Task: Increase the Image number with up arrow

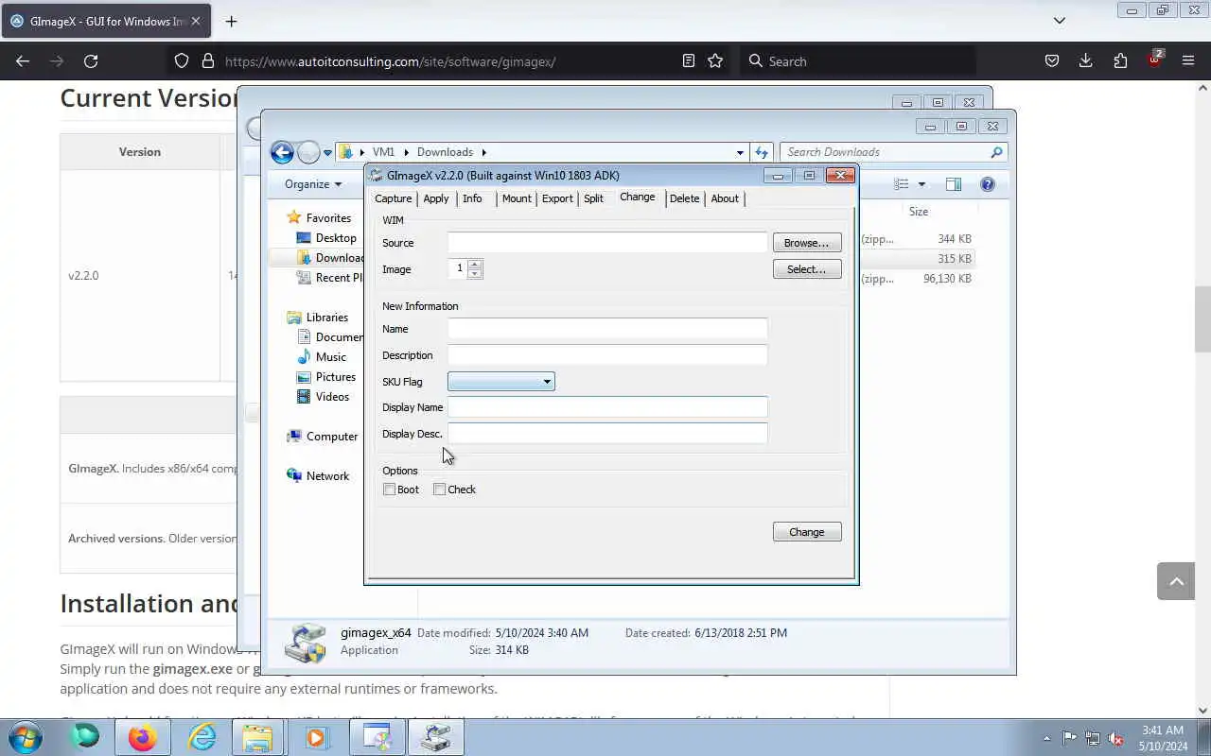Action: tap(475, 265)
